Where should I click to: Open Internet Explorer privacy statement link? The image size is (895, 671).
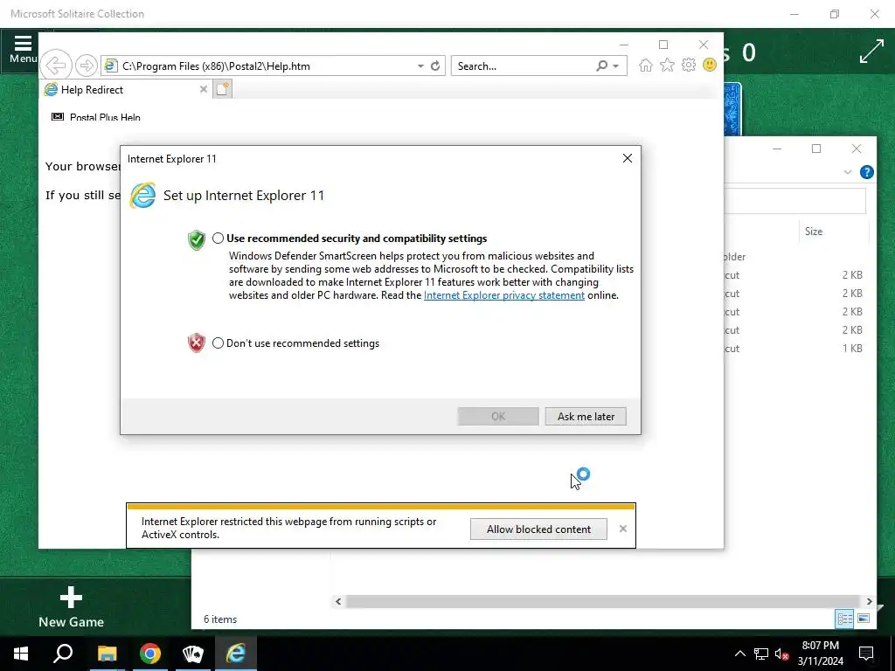[x=504, y=295]
